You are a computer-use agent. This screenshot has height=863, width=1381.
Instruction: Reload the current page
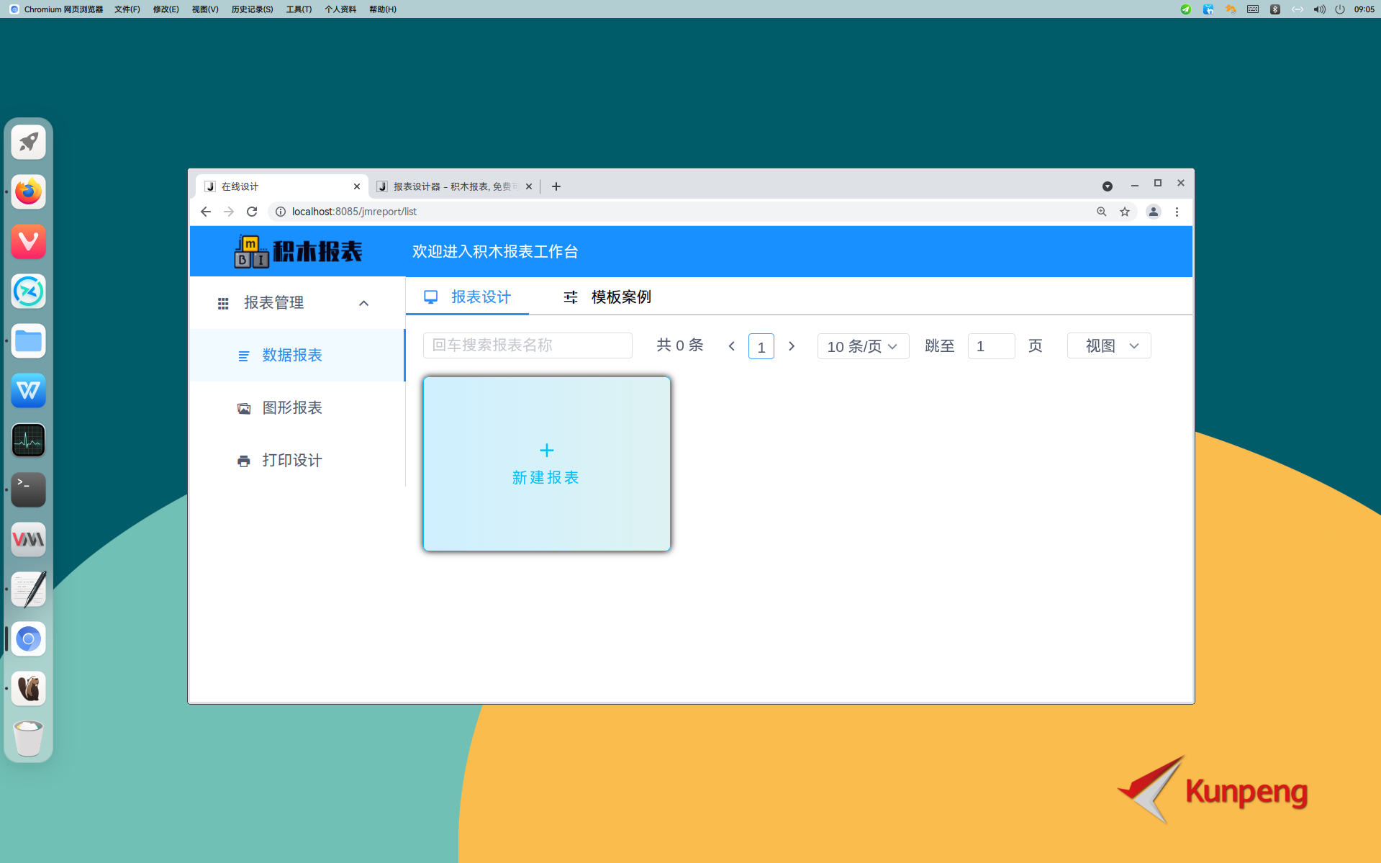251,211
